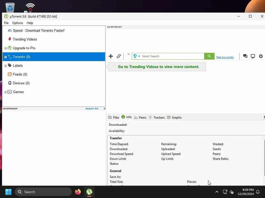Open the Take our survey link

tap(225, 57)
